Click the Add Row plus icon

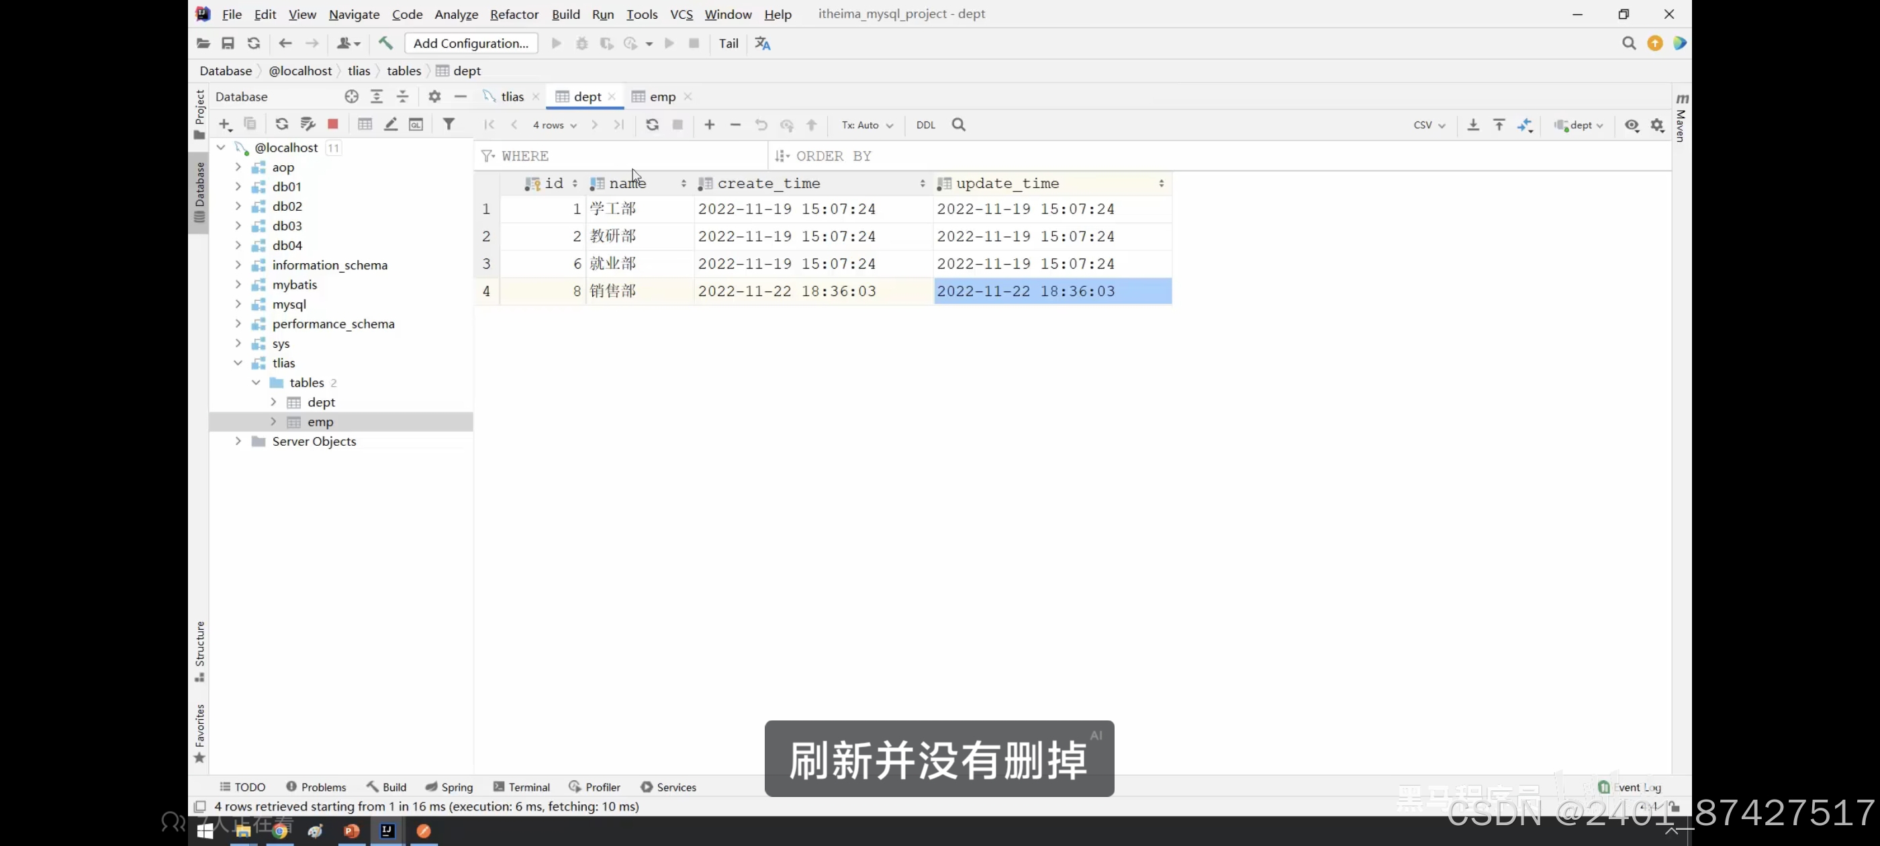click(x=708, y=125)
